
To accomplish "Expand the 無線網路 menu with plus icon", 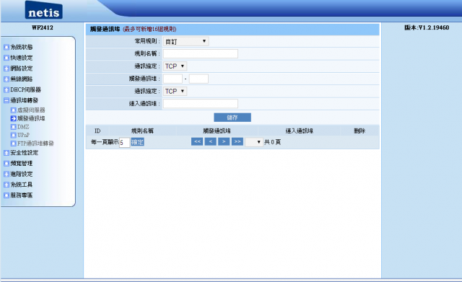I will [6, 79].
